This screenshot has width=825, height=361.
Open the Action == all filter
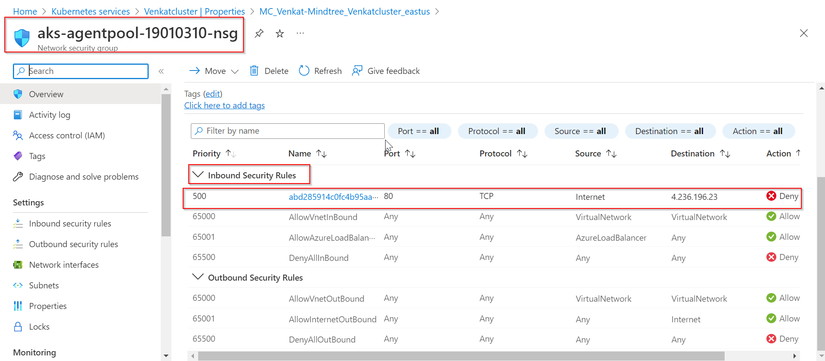click(x=758, y=131)
